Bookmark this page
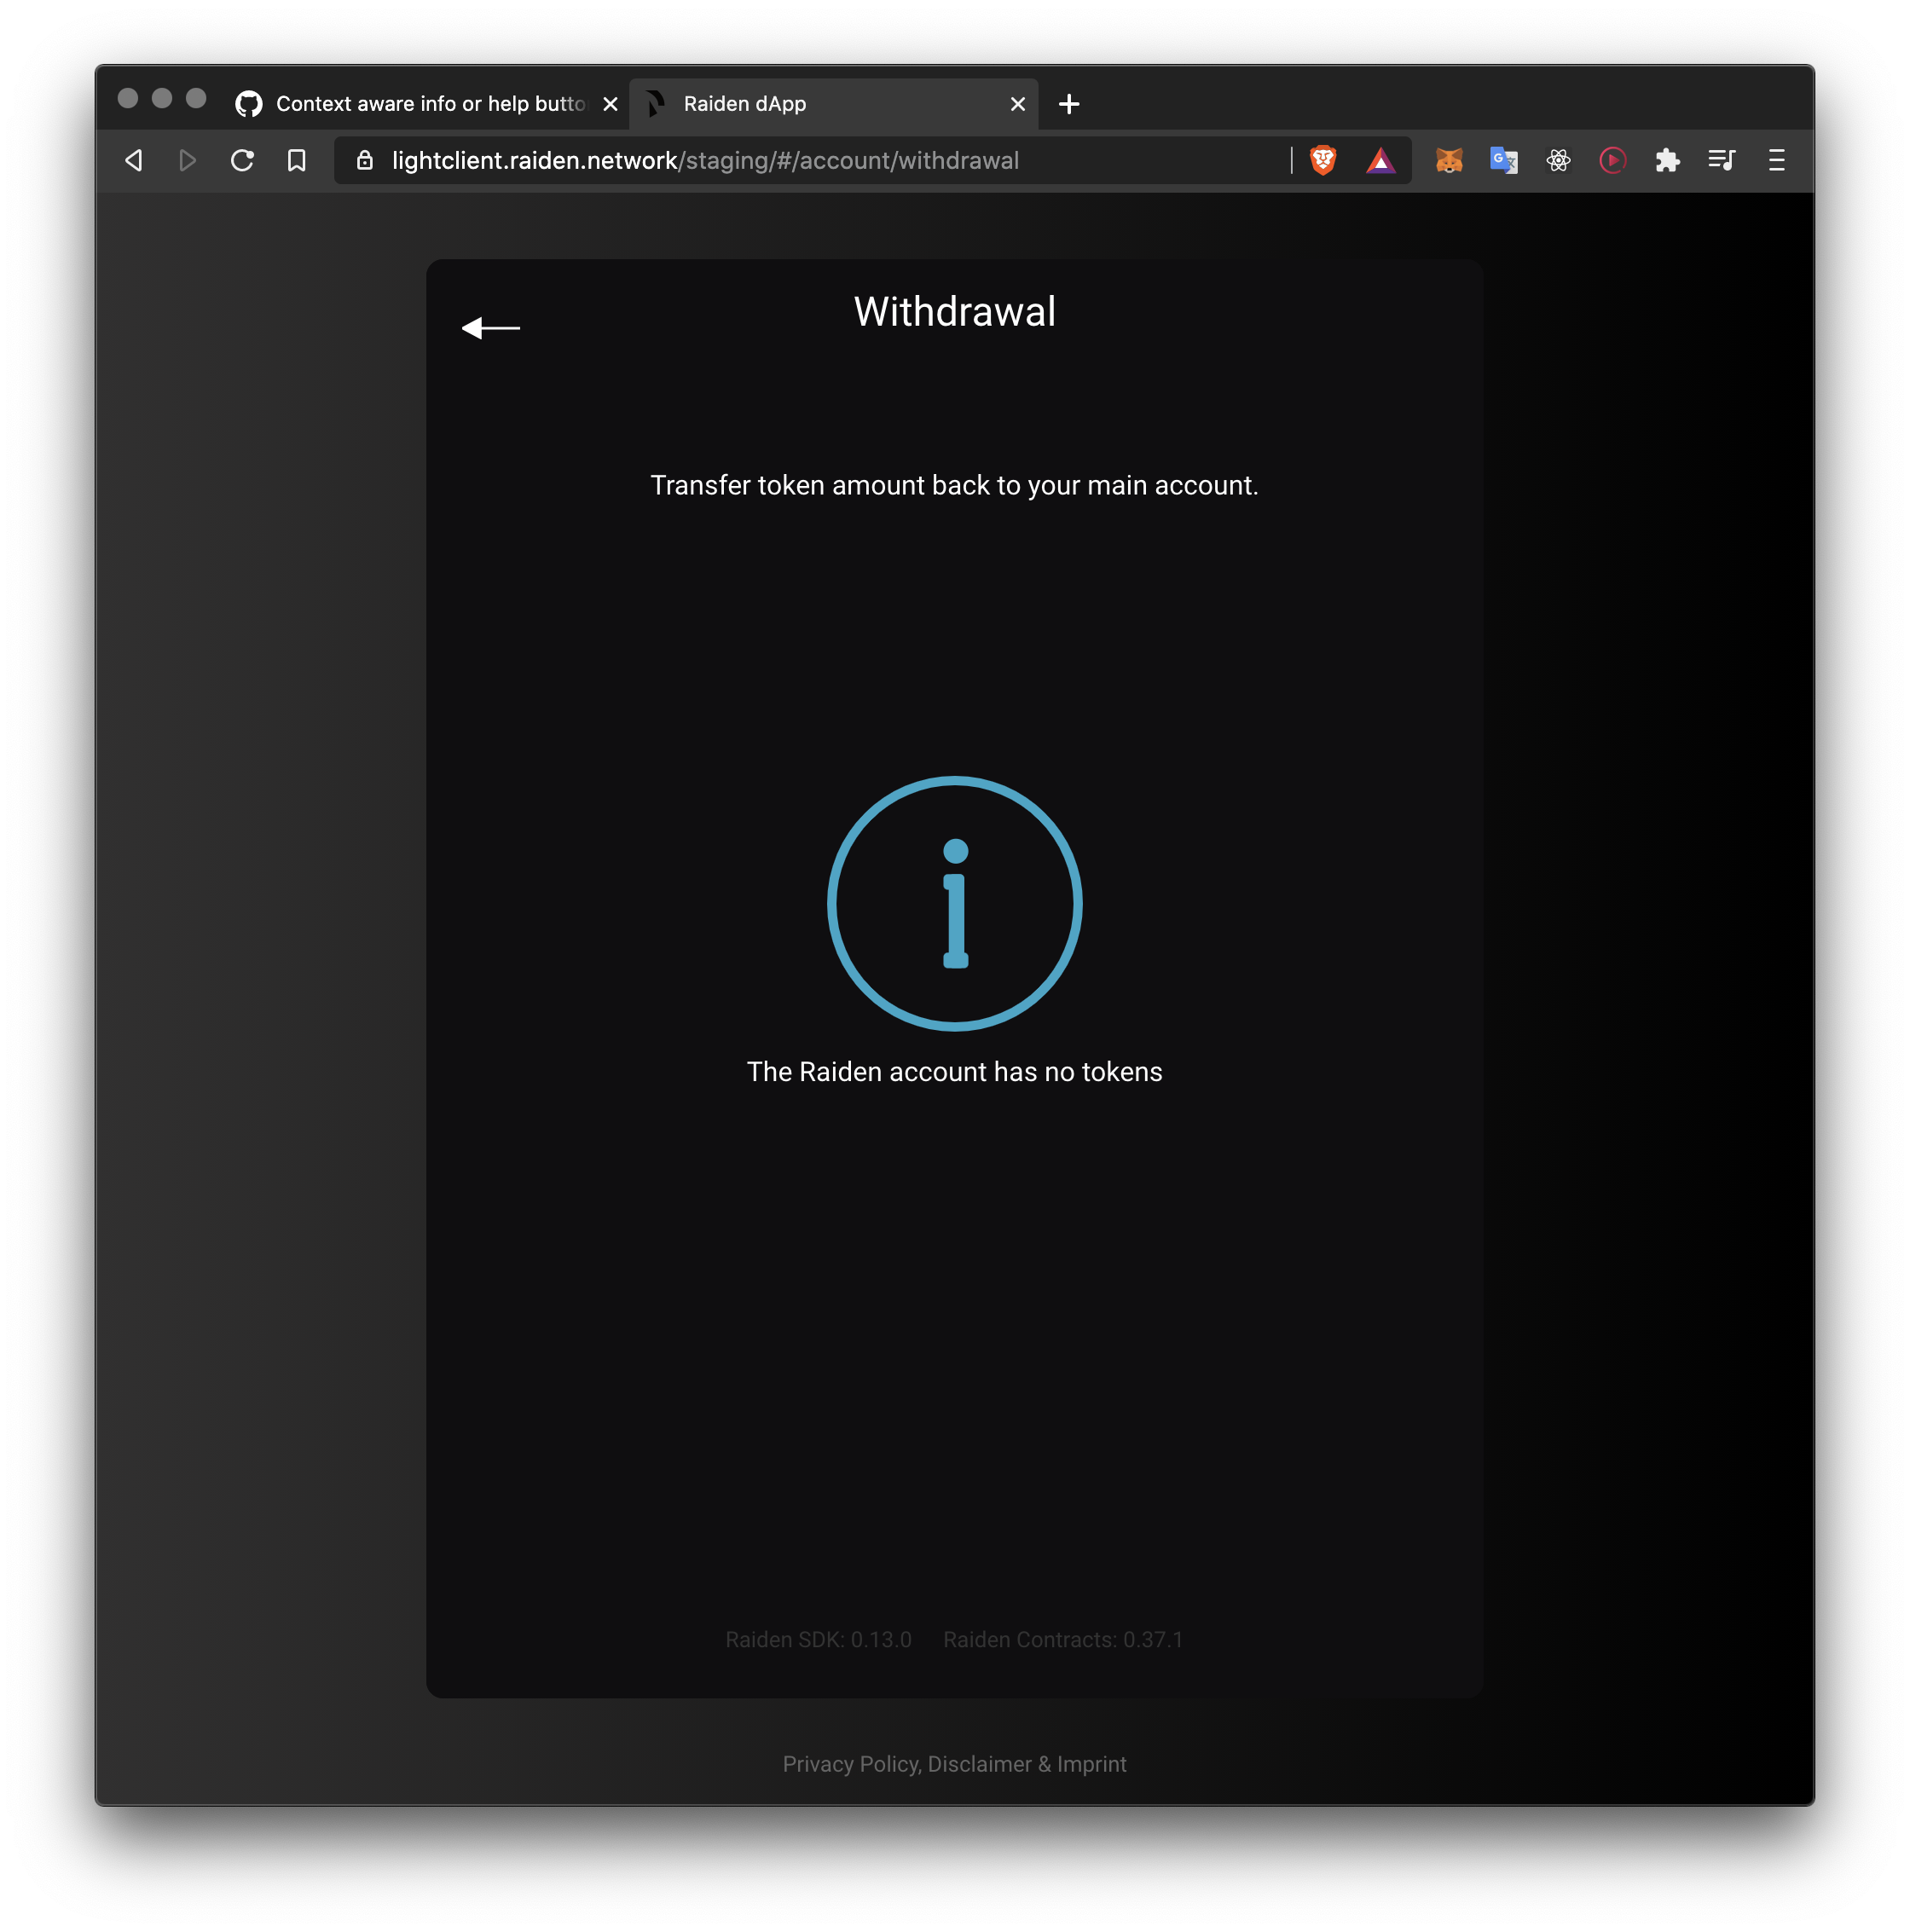Image resolution: width=1910 pixels, height=1932 pixels. pos(296,160)
